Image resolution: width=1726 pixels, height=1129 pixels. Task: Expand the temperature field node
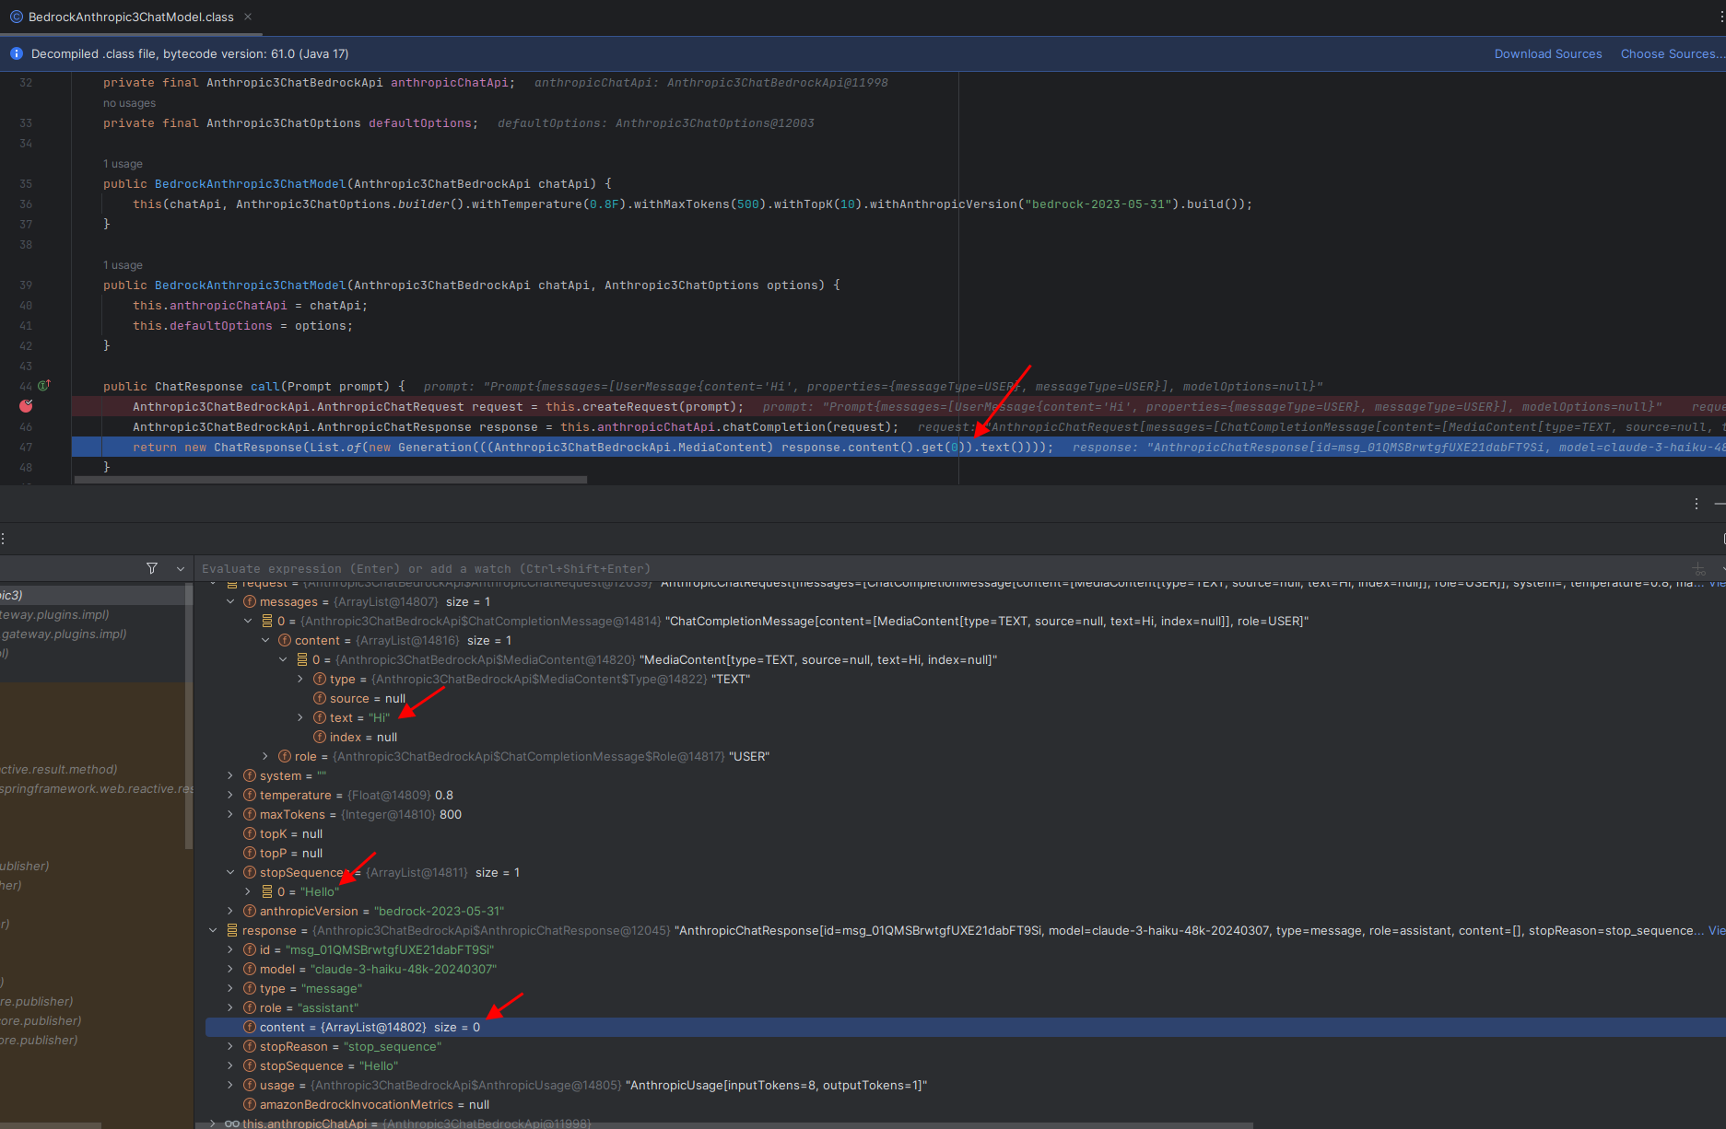[x=230, y=795]
